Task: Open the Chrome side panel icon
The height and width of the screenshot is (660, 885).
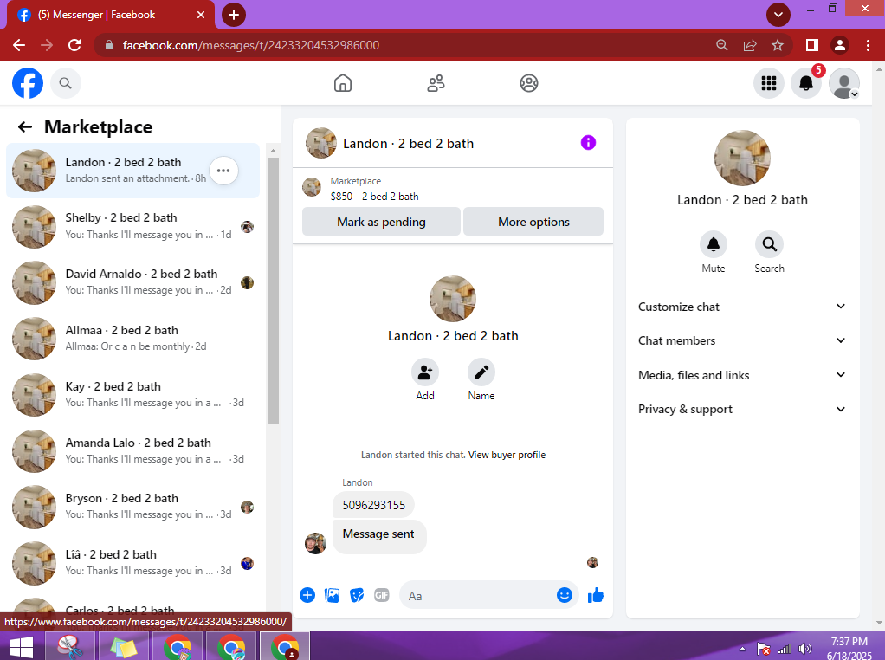Action: coord(812,45)
